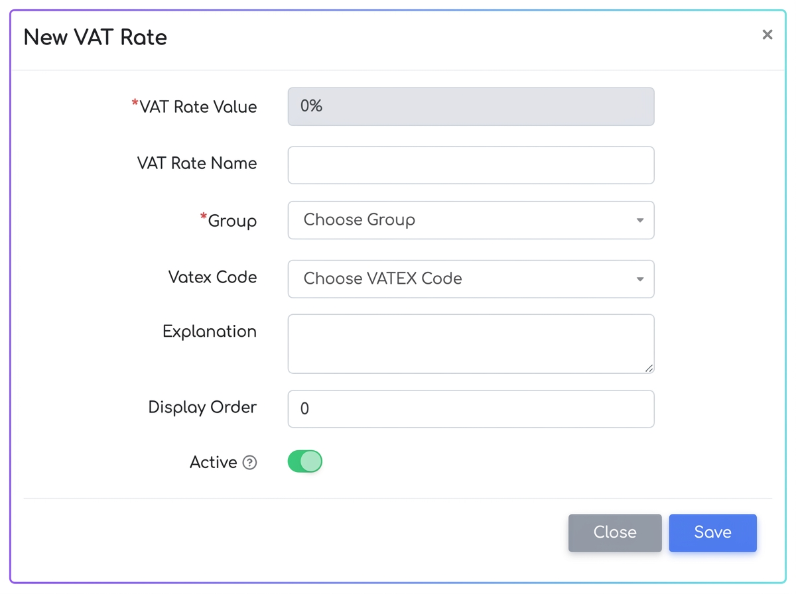
Task: Click the New VAT Rate dialog title
Action: [x=96, y=38]
